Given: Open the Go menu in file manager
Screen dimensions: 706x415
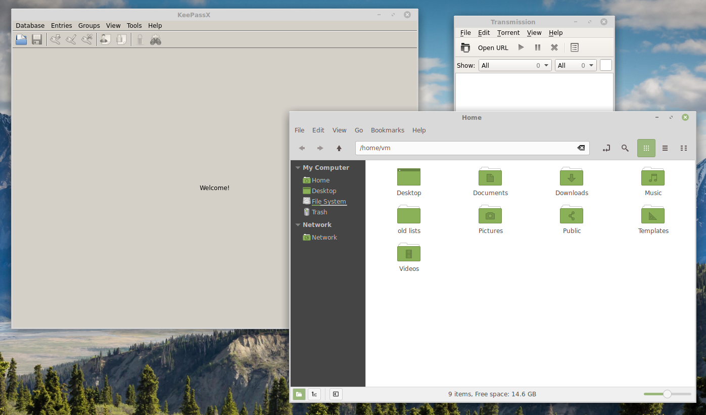Looking at the screenshot, I should (359, 130).
